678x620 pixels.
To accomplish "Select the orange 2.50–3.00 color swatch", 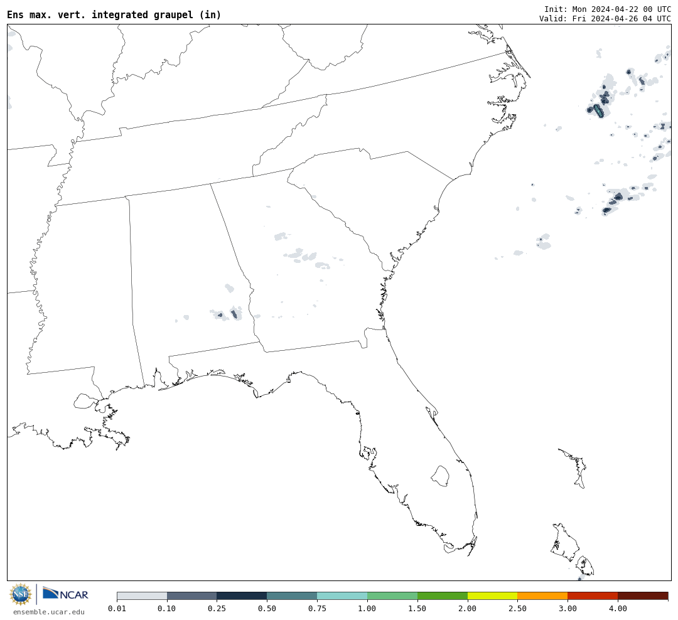I will pos(542,596).
